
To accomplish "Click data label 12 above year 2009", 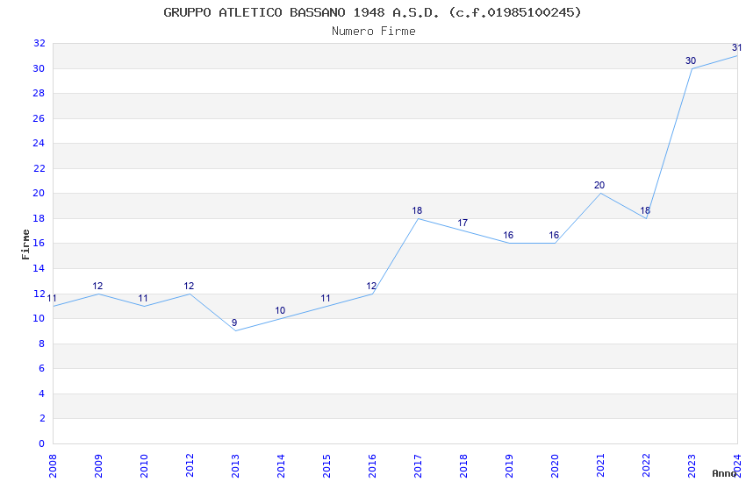I will tap(97, 286).
